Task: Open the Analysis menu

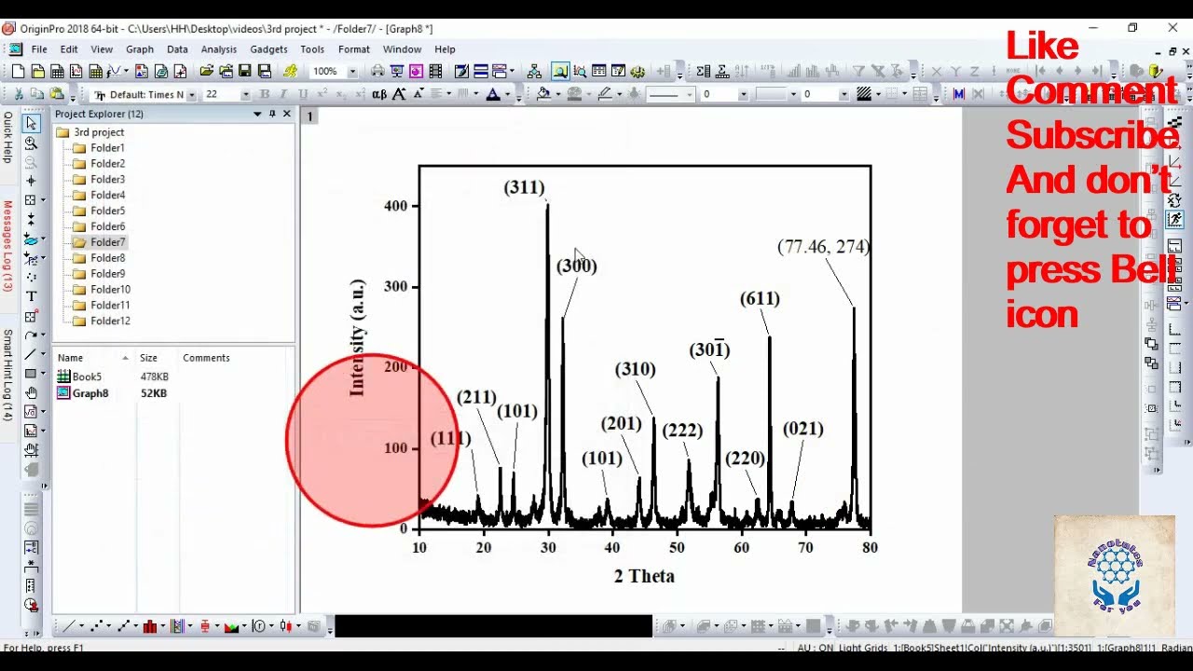Action: click(x=219, y=49)
